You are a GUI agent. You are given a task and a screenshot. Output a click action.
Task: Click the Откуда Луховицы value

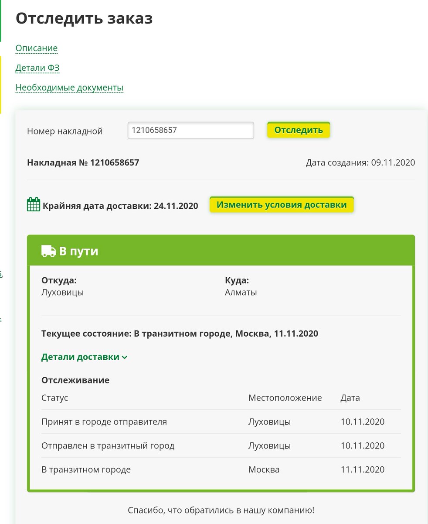click(x=62, y=292)
